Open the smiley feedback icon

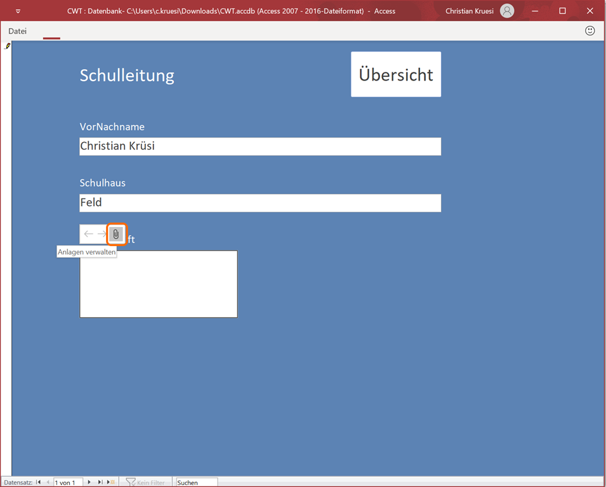pos(590,30)
